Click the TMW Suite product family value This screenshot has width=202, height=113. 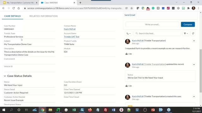pyautogui.click(x=69, y=44)
